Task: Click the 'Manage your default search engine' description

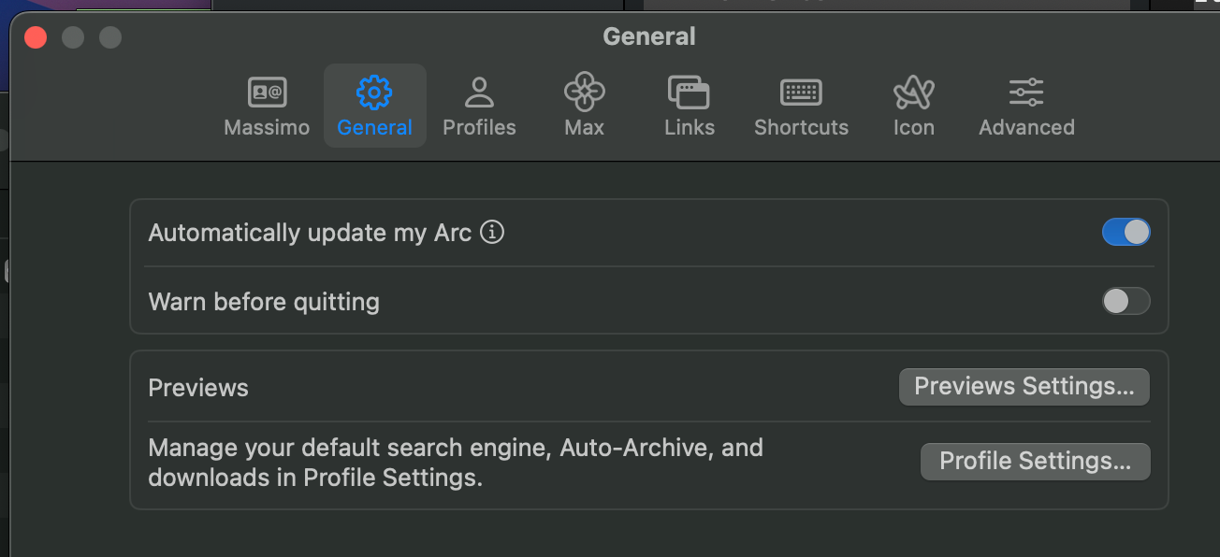Action: point(456,463)
